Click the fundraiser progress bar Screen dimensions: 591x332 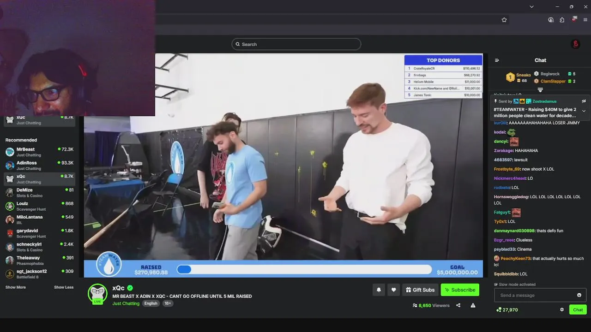(x=305, y=269)
